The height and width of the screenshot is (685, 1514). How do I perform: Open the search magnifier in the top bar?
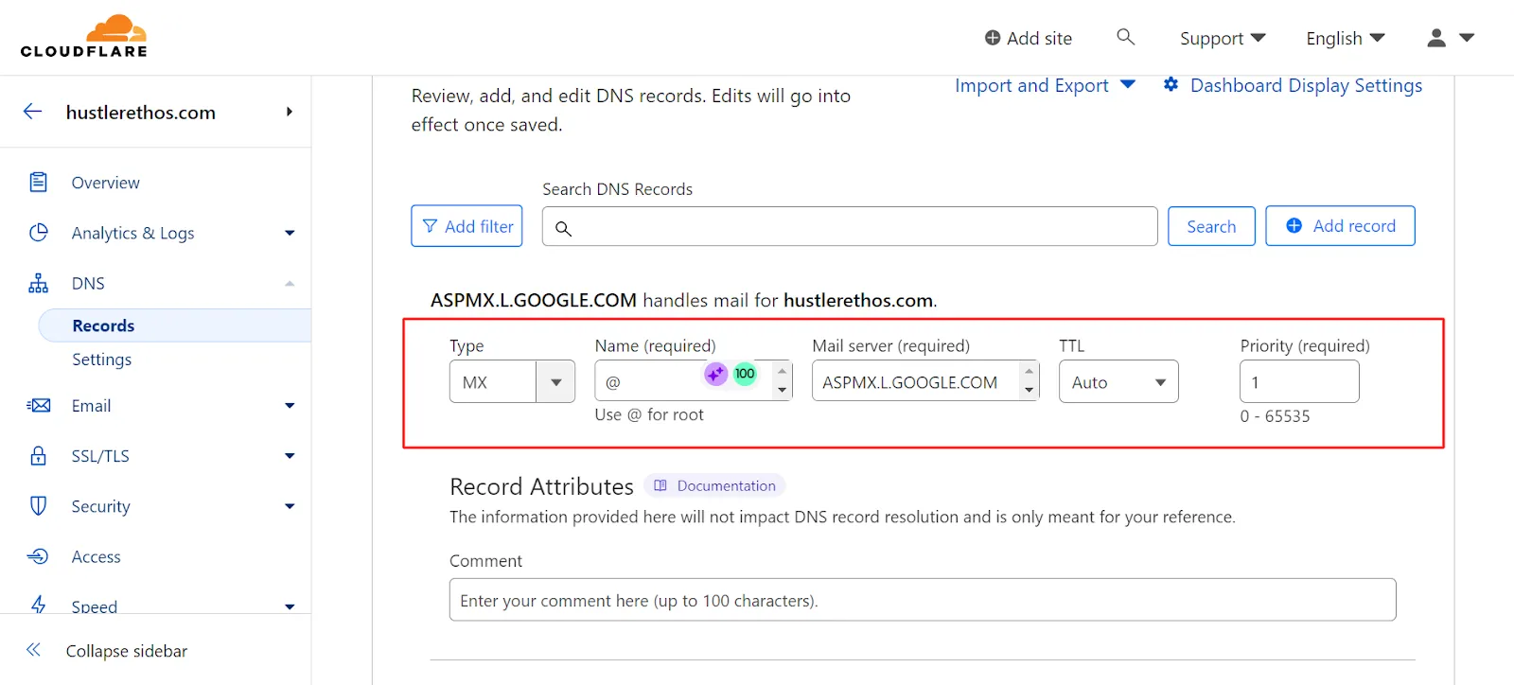tap(1125, 37)
